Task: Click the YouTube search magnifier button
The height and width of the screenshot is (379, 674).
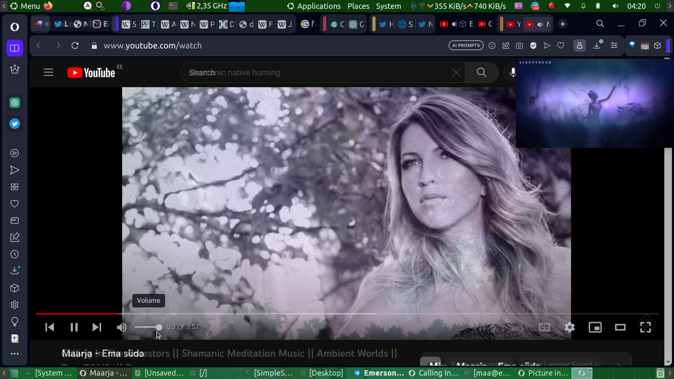Action: coord(481,72)
